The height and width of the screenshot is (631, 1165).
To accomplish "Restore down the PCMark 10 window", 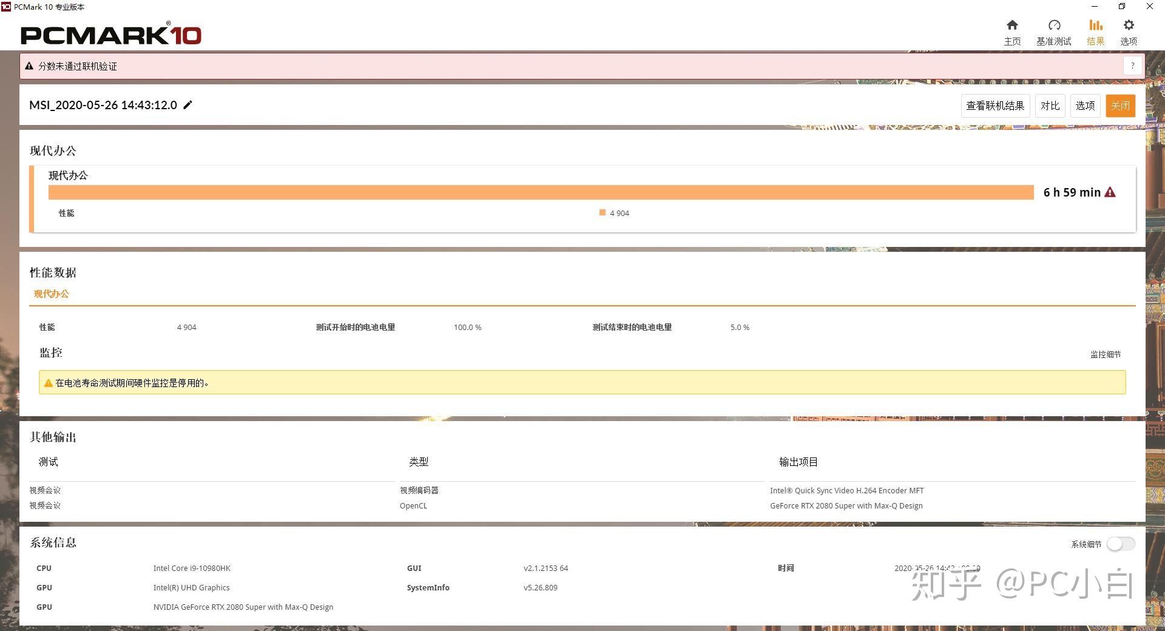I will 1122,7.
